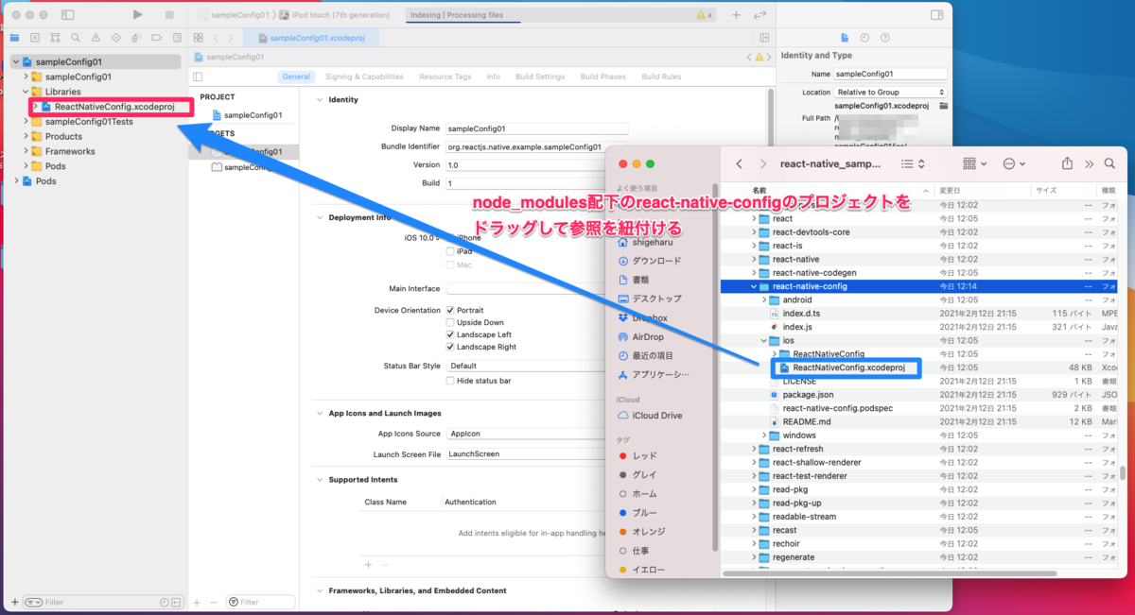Open the Find navigator magnifying glass in Xcode

tap(76, 38)
